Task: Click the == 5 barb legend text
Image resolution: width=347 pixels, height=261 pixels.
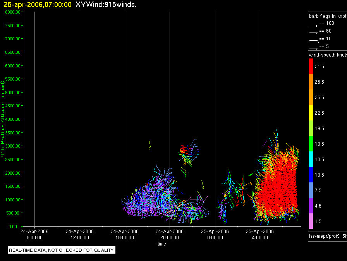Action: pyautogui.click(x=324, y=46)
